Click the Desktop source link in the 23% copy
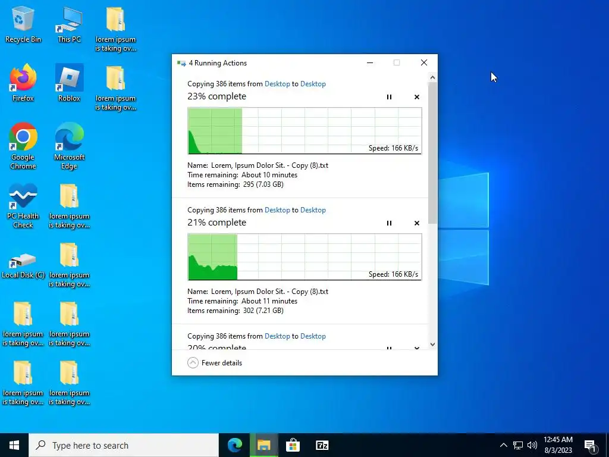The image size is (609, 457). 277,84
